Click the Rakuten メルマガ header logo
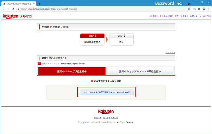Screen dimensions: 212x134 pyautogui.click(x=17, y=16)
